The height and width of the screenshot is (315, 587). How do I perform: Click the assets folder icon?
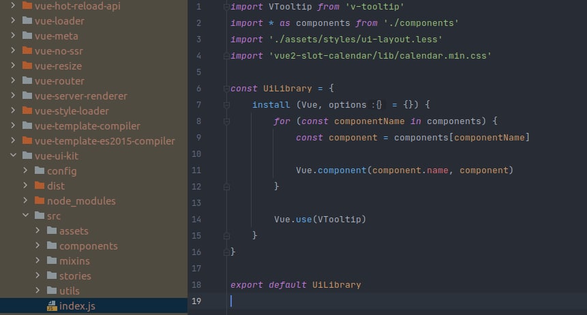tap(52, 230)
